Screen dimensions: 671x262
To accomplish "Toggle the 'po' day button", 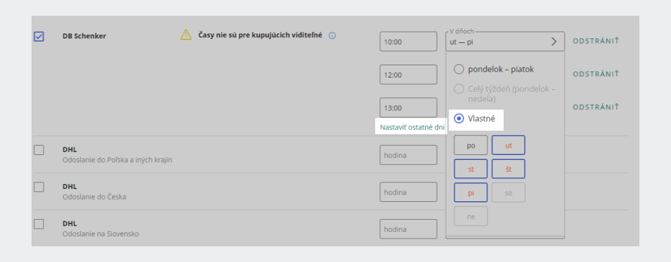I will point(471,145).
